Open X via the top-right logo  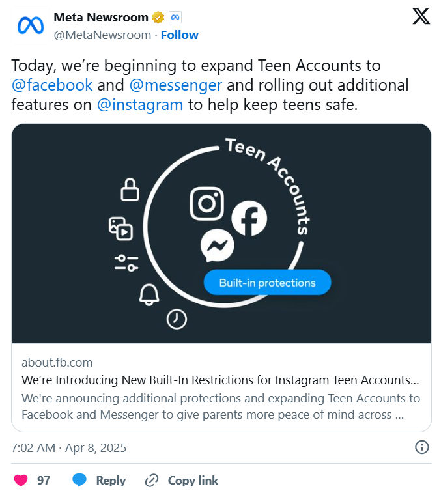coord(421,17)
